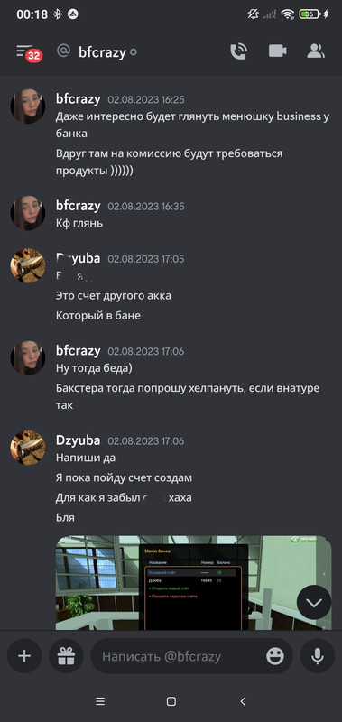Open the channel list hamburger menu
The height and width of the screenshot is (722, 342).
[x=25, y=51]
